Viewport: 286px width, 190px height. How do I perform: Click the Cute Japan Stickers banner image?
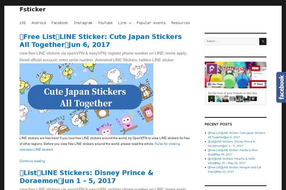pyautogui.click(x=86, y=99)
